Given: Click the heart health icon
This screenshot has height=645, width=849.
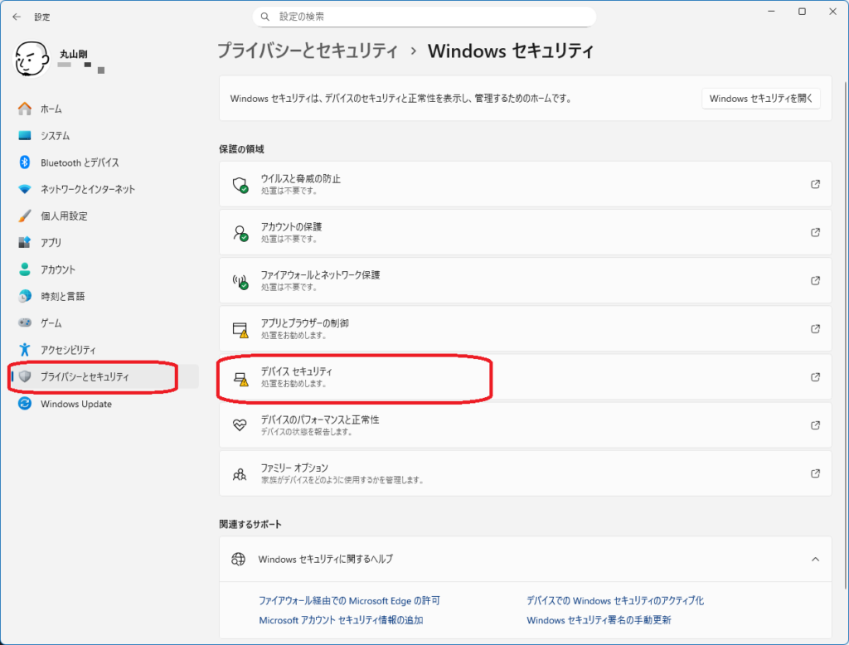Looking at the screenshot, I should tap(240, 425).
